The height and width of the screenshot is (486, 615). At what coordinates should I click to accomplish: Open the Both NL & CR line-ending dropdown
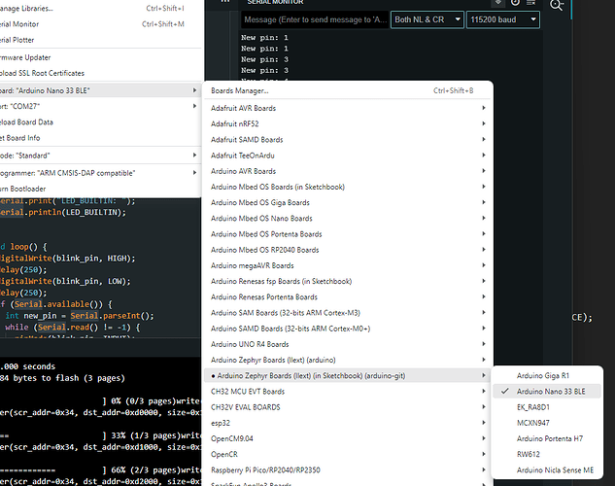coord(427,19)
